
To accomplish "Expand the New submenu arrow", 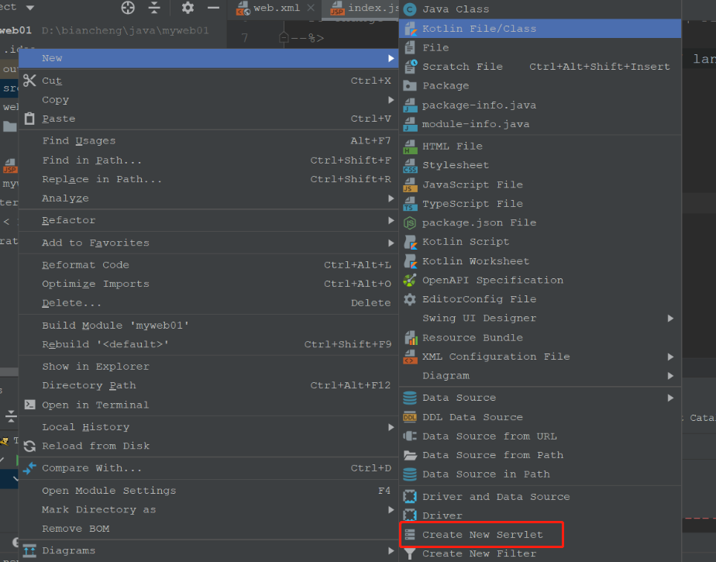I will pyautogui.click(x=391, y=58).
